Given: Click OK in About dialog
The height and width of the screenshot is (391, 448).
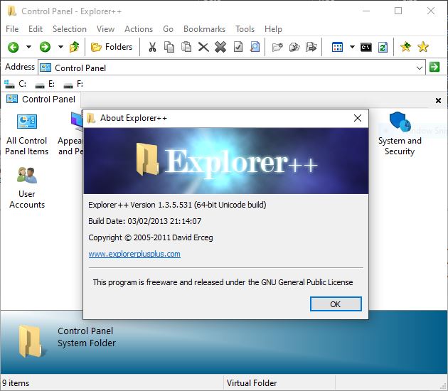Looking at the screenshot, I should [336, 304].
